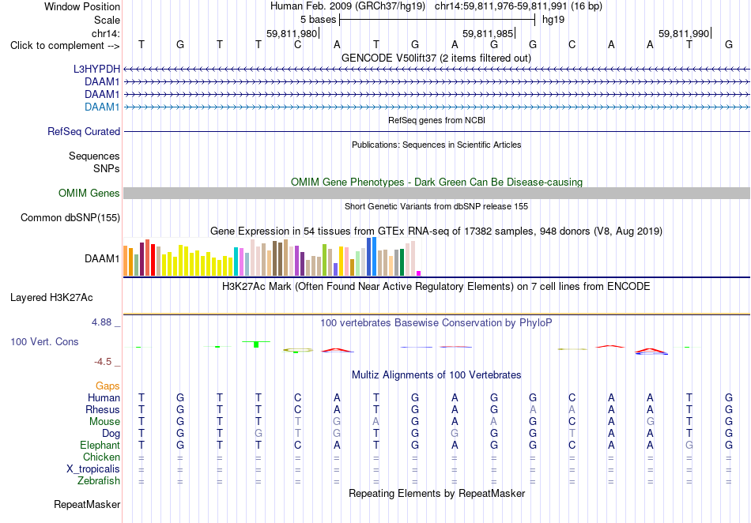Select the Mouse alignment row label
The width and height of the screenshot is (751, 523).
104,422
